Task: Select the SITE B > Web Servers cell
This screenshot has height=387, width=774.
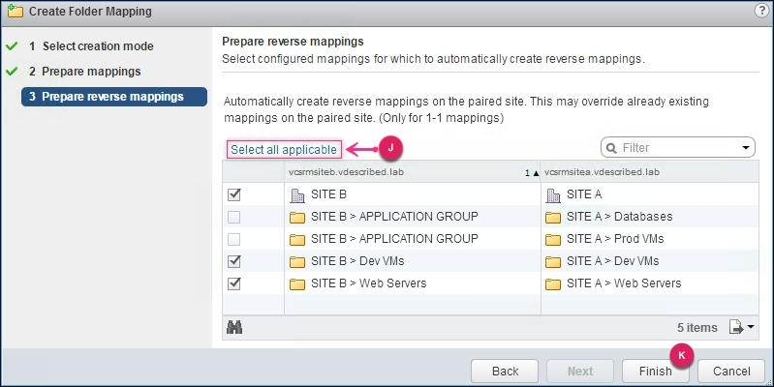Action: [x=412, y=283]
